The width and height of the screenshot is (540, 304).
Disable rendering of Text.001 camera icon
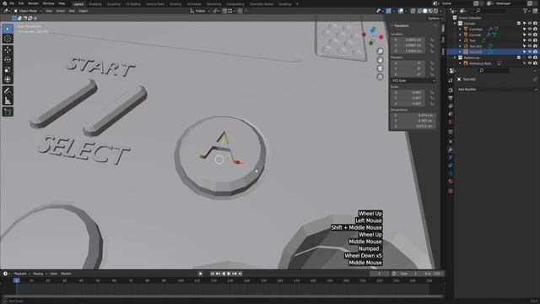click(535, 46)
